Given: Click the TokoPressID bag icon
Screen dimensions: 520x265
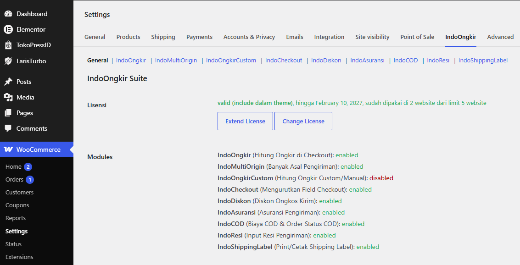Looking at the screenshot, I should point(8,45).
